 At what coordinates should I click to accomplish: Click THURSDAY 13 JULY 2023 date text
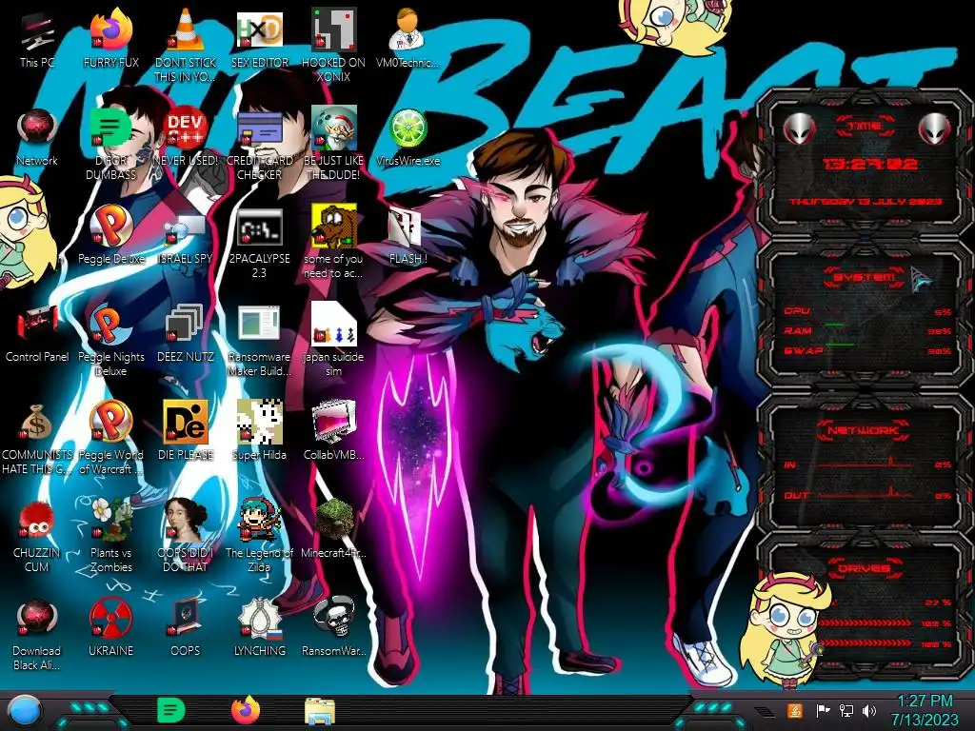[x=866, y=202]
